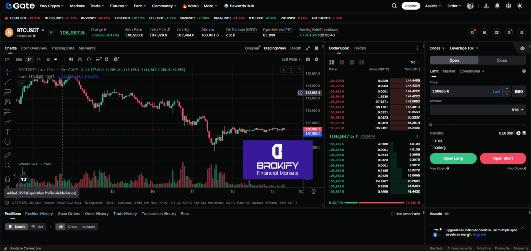
Task: Enable the TP/SL checkbox
Action: (432, 140)
